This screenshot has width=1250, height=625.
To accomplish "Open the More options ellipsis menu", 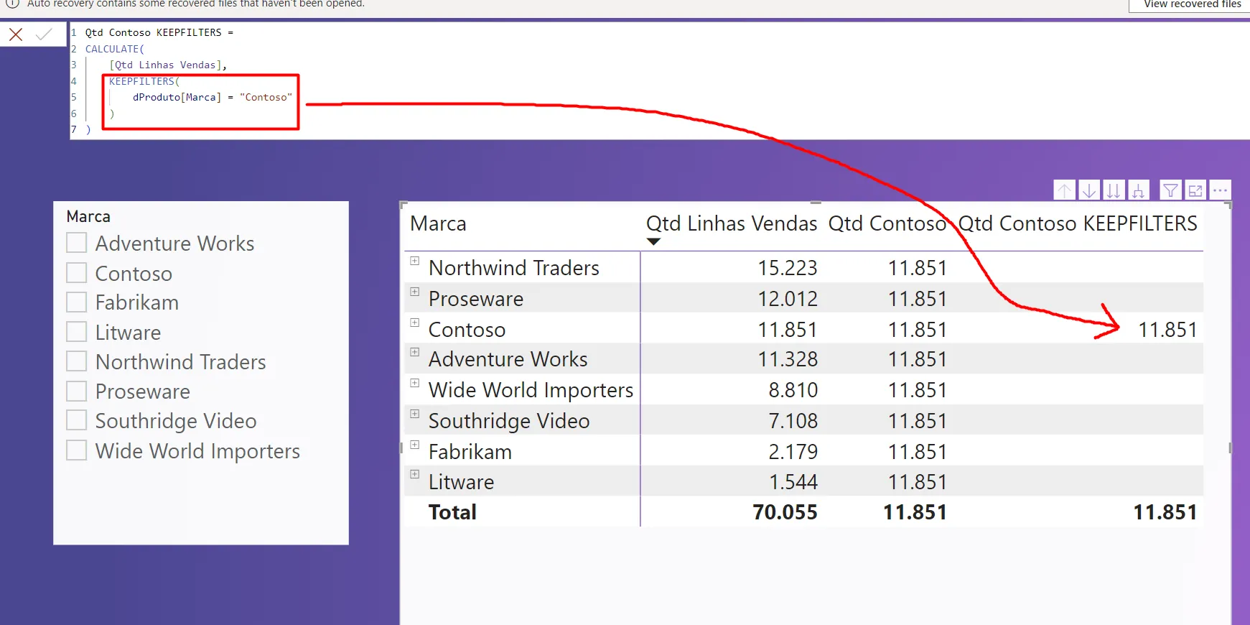I will pos(1220,190).
